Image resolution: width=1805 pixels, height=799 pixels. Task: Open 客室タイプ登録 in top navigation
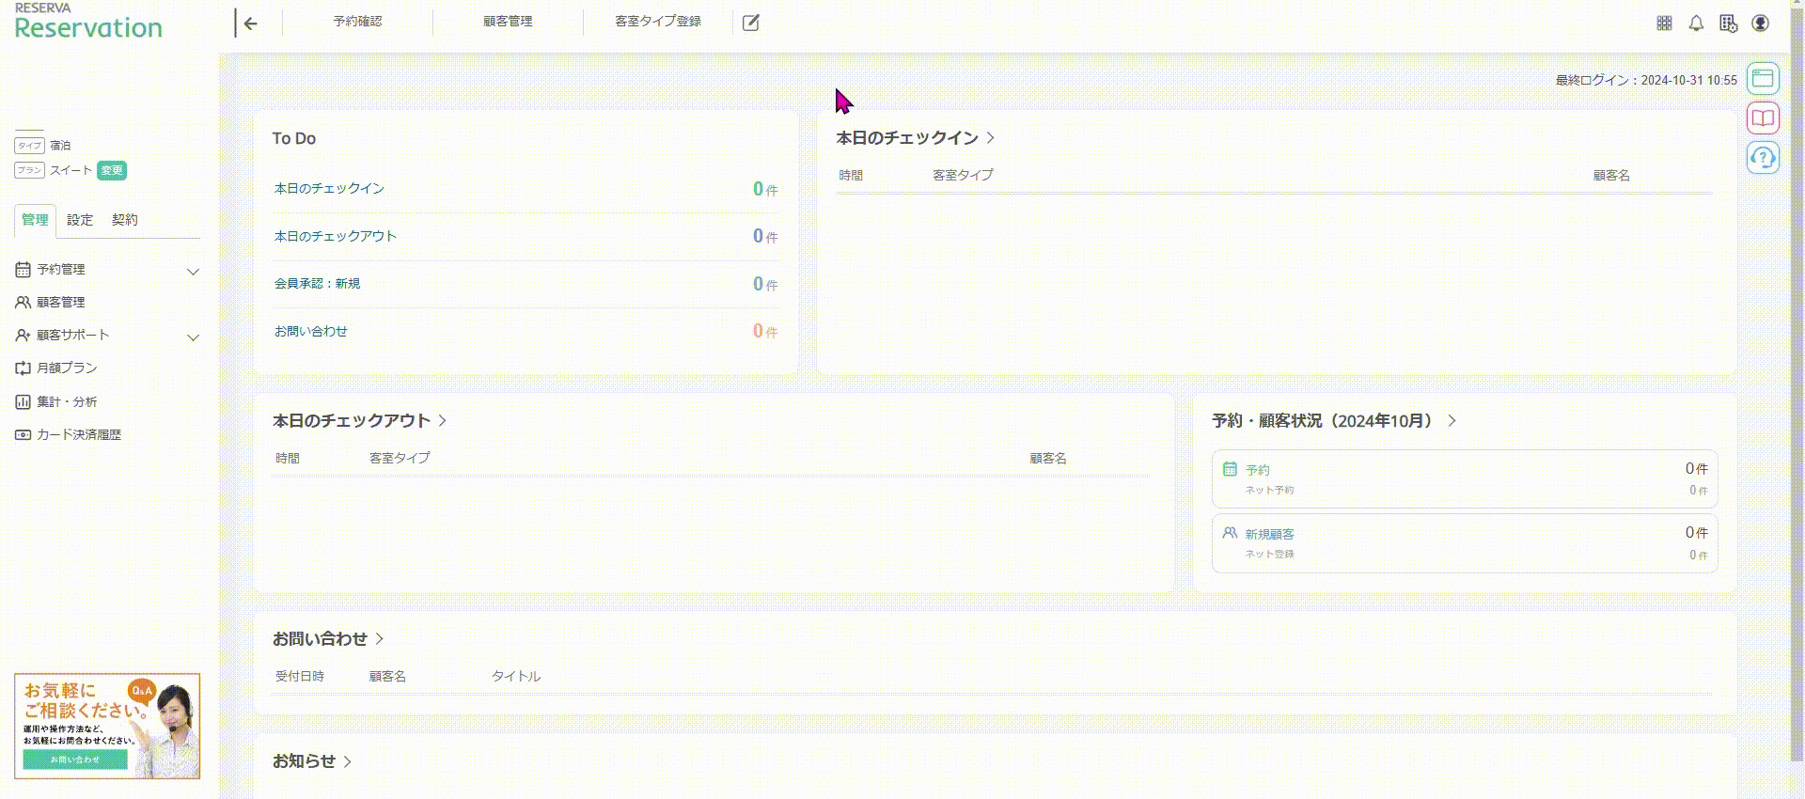[658, 22]
